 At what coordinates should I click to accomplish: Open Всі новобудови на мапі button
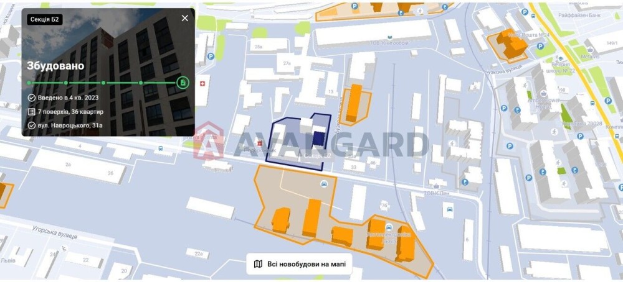pyautogui.click(x=299, y=264)
